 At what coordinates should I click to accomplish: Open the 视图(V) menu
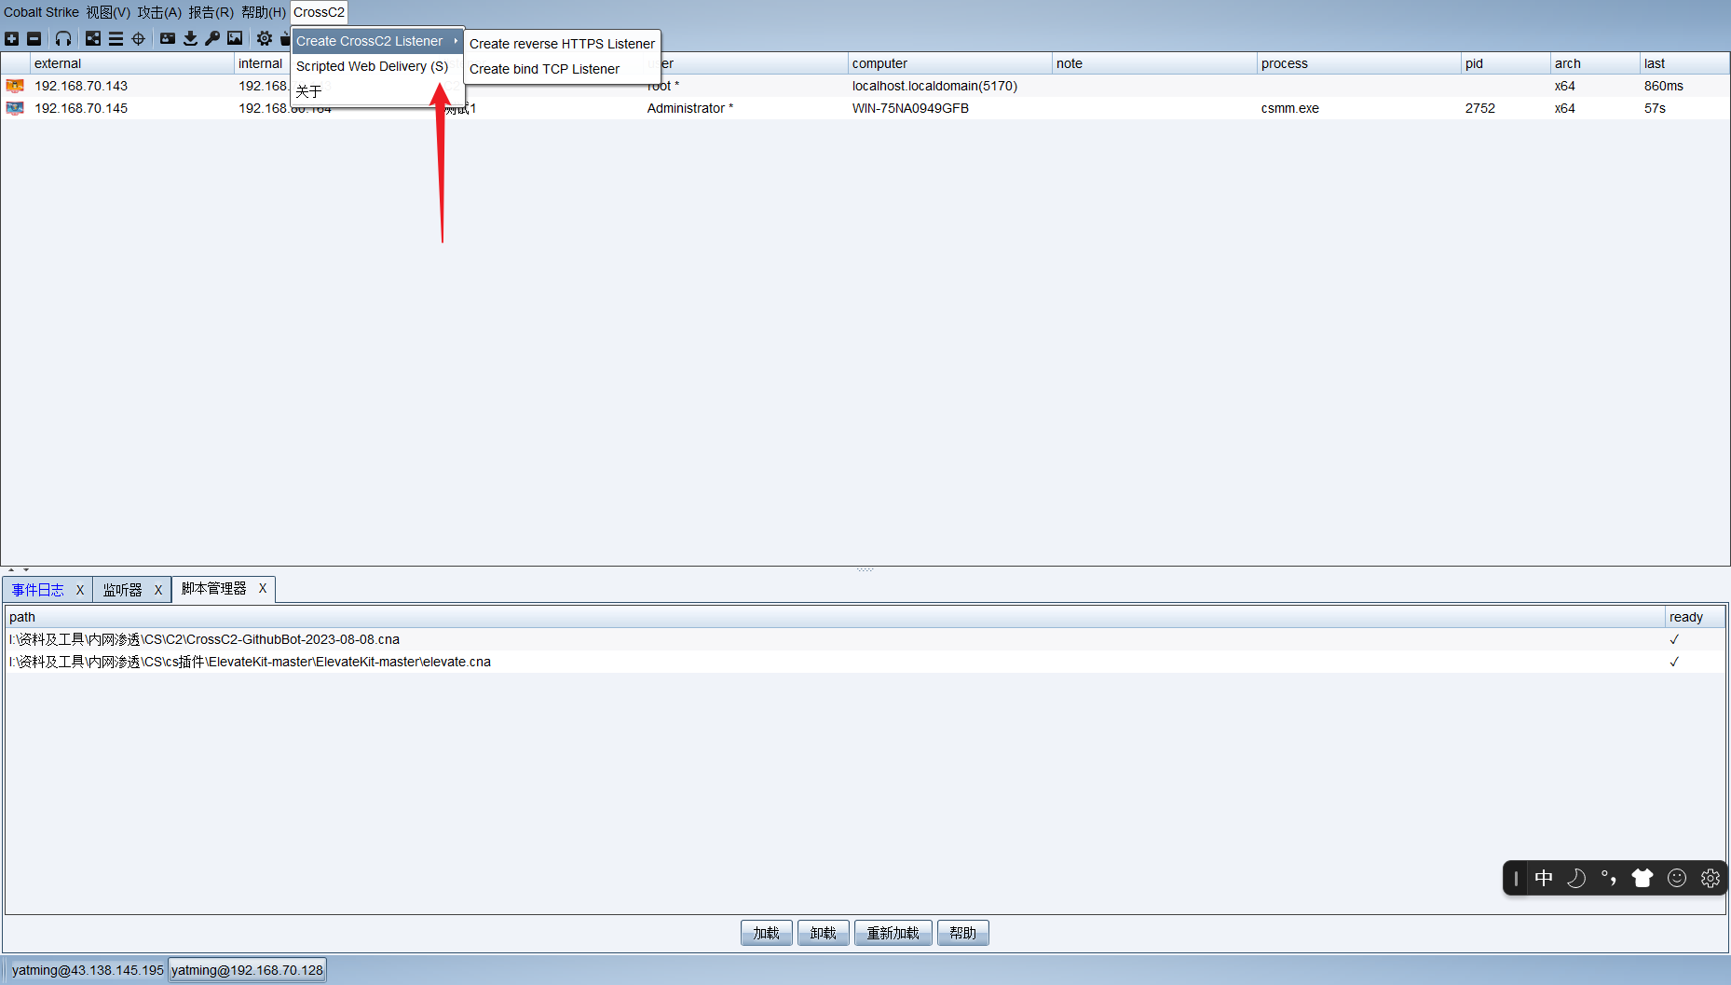pos(108,12)
